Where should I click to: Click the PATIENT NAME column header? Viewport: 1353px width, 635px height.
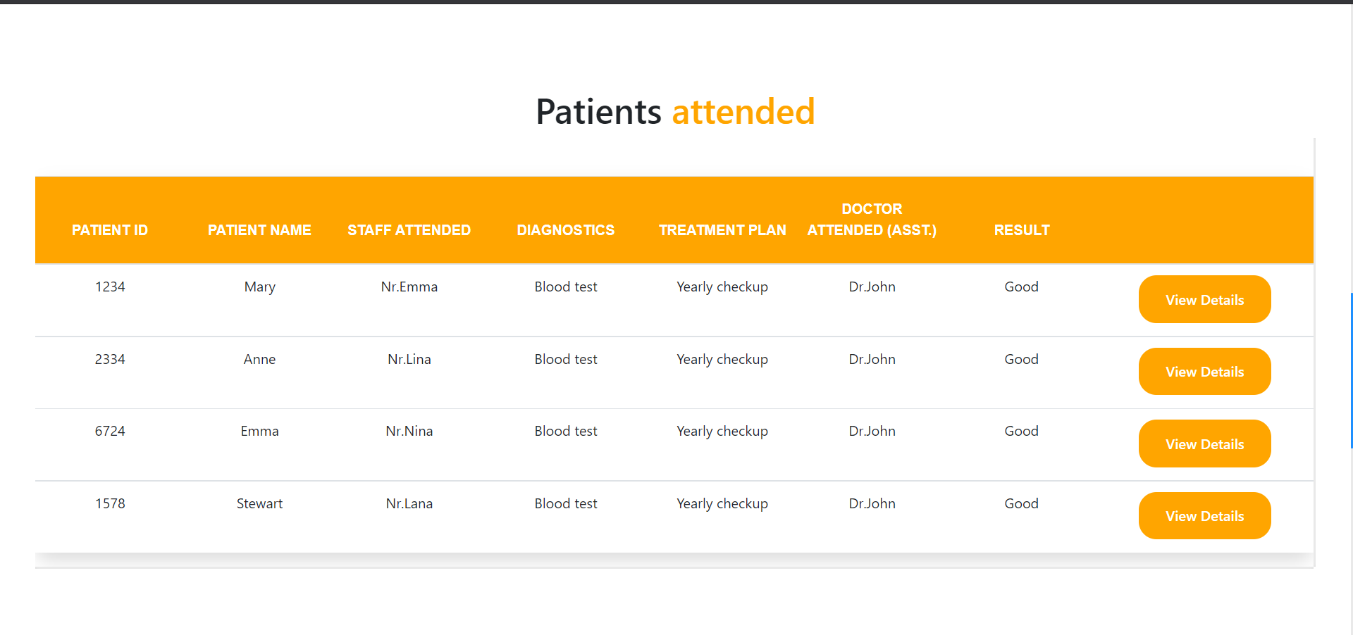[x=259, y=230]
